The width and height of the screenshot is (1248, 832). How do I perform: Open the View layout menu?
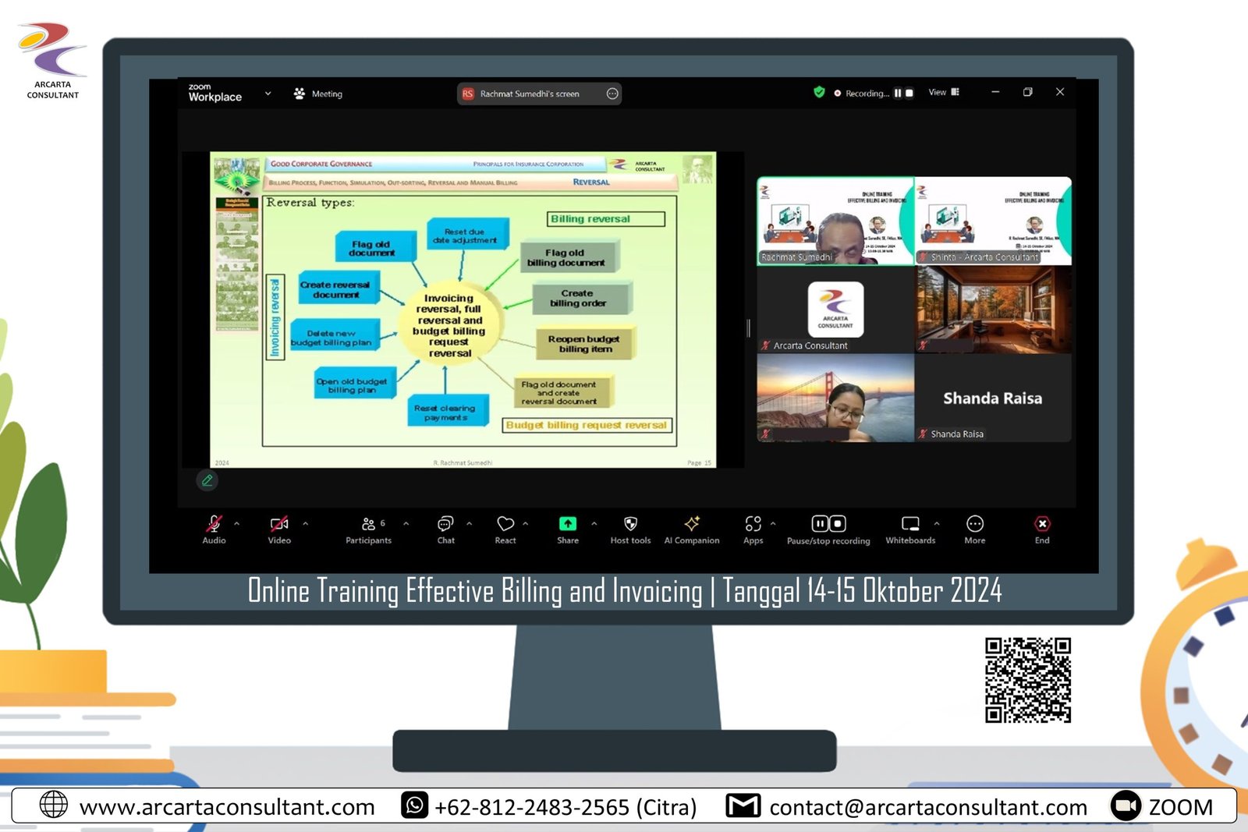(x=944, y=93)
